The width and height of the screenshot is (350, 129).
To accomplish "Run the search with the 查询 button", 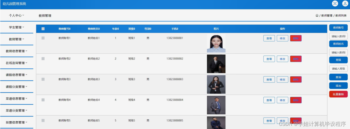I will [338, 77].
